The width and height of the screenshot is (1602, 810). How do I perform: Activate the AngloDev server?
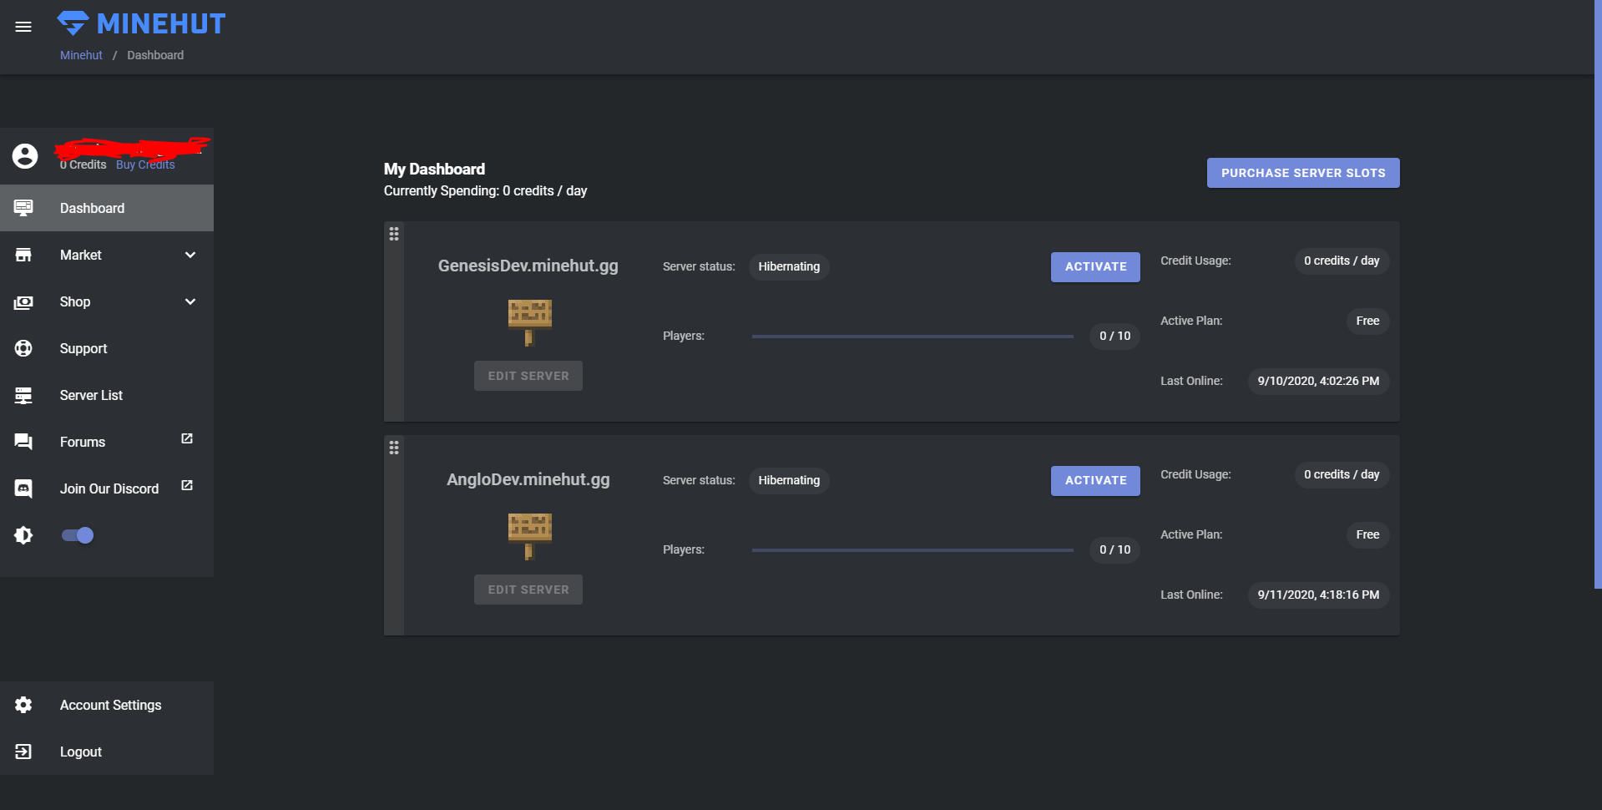point(1095,480)
